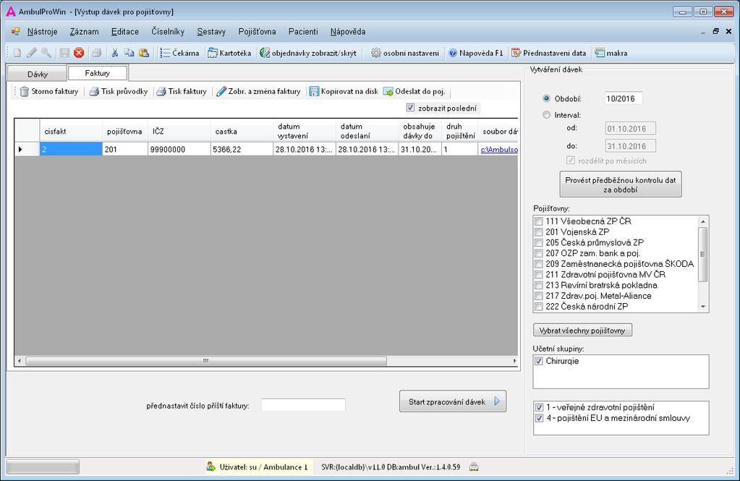This screenshot has width=740, height=481.
Task: Open the Sestavy menu
Action: (211, 32)
